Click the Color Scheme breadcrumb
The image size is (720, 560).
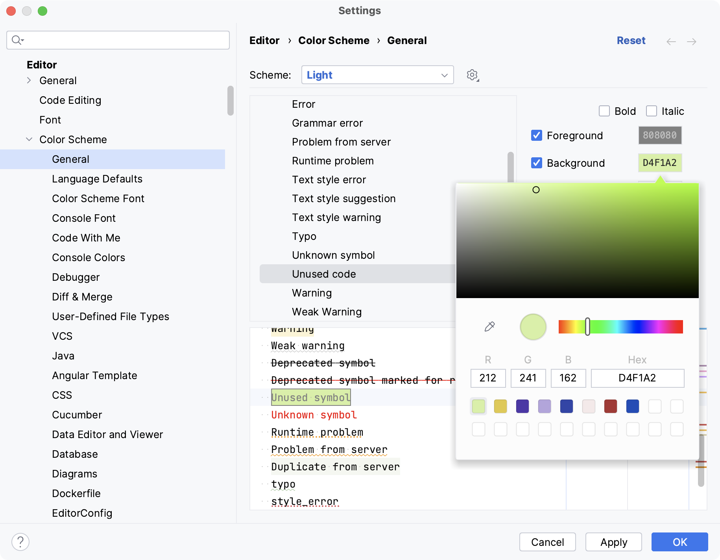click(x=334, y=41)
